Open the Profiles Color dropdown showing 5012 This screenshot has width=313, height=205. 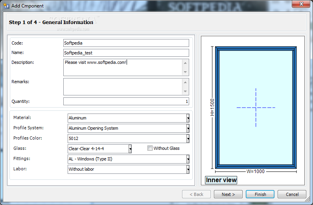tap(188, 138)
